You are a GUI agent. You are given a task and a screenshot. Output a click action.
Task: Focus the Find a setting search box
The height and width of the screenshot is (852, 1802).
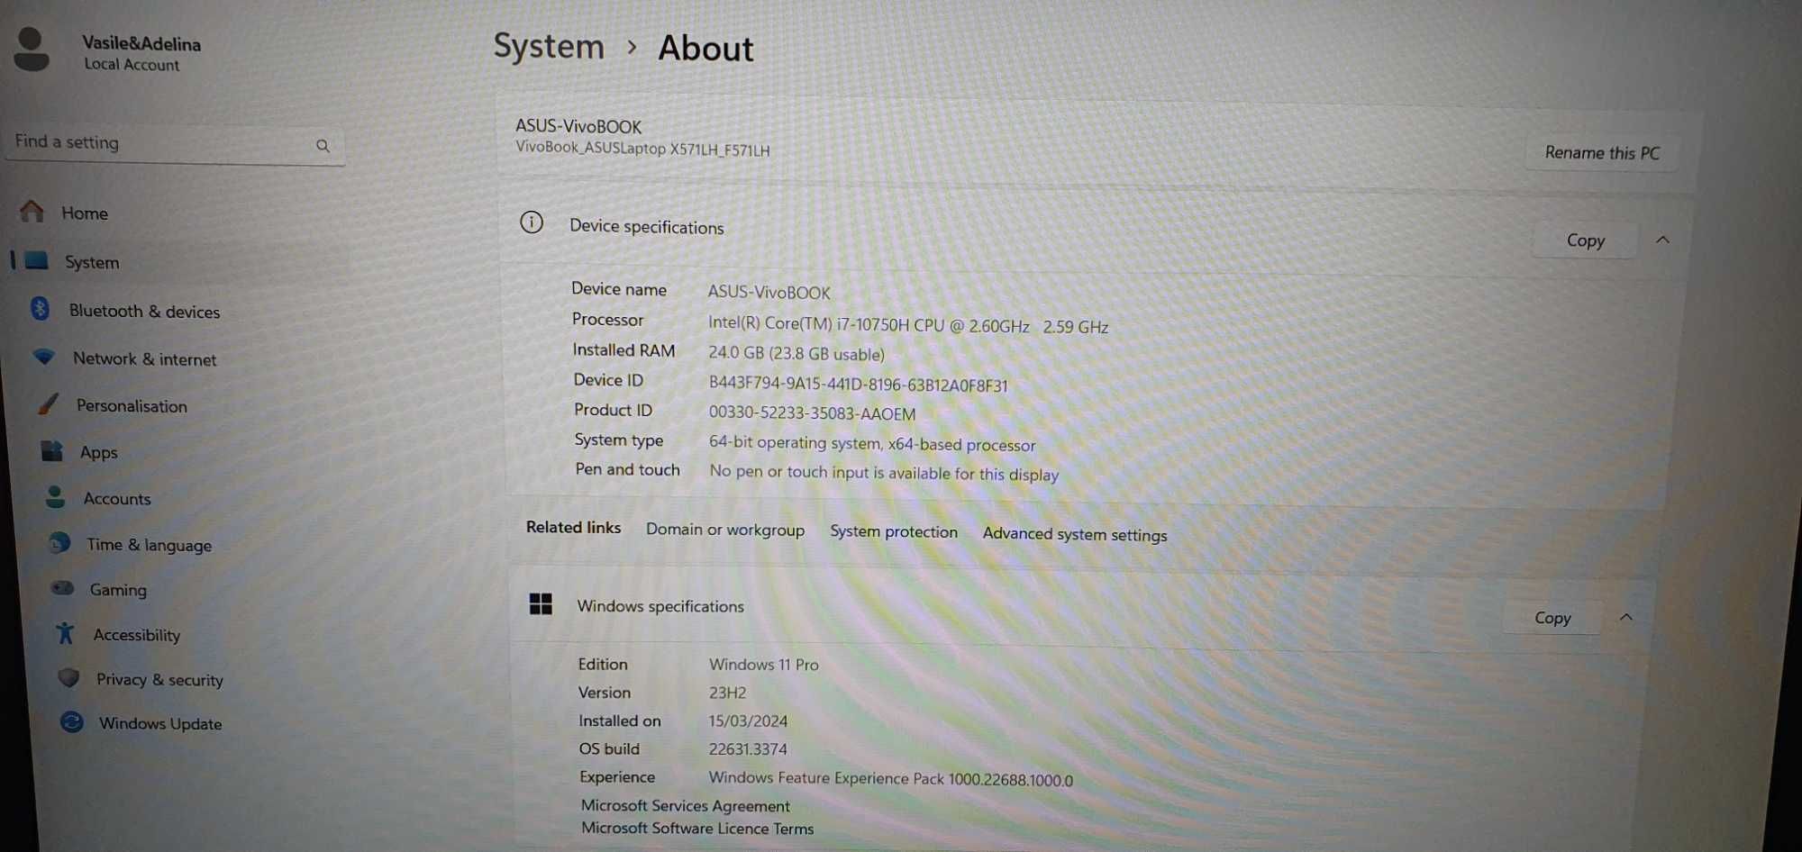(x=174, y=144)
